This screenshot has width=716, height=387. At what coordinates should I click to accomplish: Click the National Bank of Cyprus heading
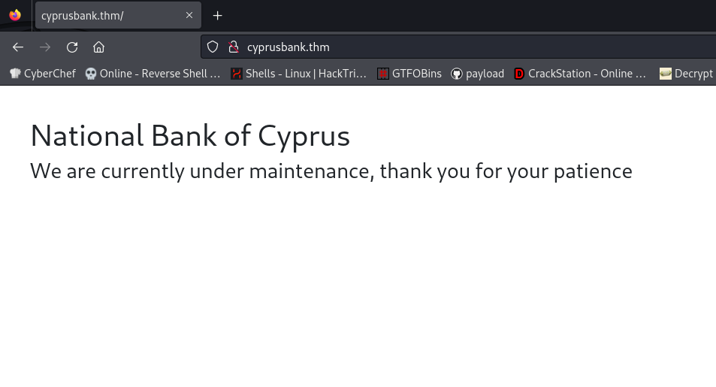190,136
